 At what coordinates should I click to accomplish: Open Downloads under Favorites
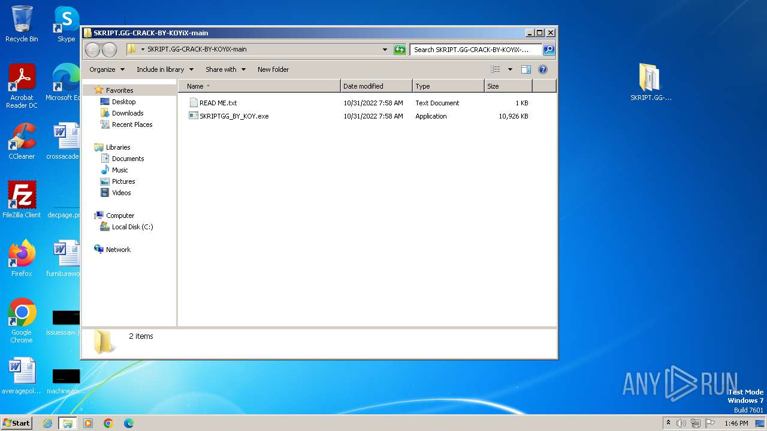128,113
